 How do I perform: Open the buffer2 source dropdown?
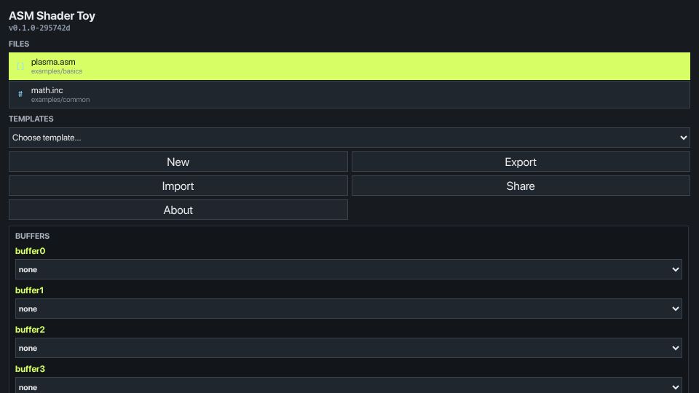349,348
